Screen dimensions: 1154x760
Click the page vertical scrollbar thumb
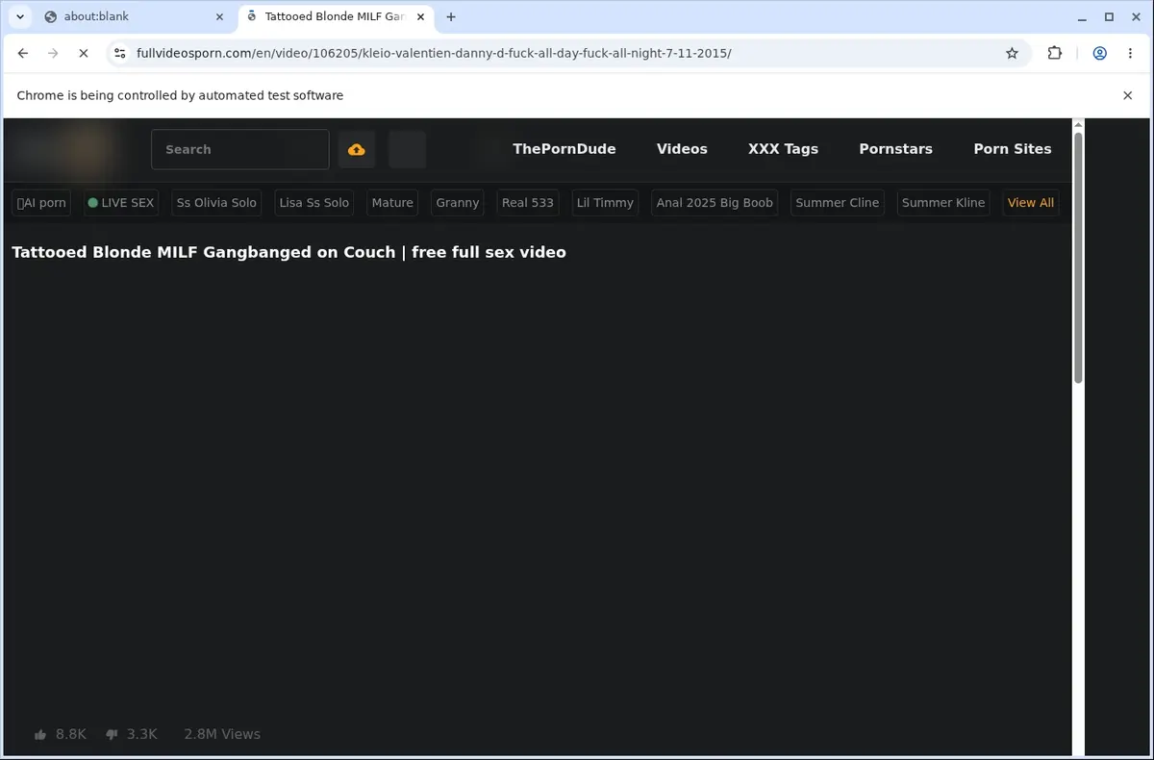(x=1078, y=258)
